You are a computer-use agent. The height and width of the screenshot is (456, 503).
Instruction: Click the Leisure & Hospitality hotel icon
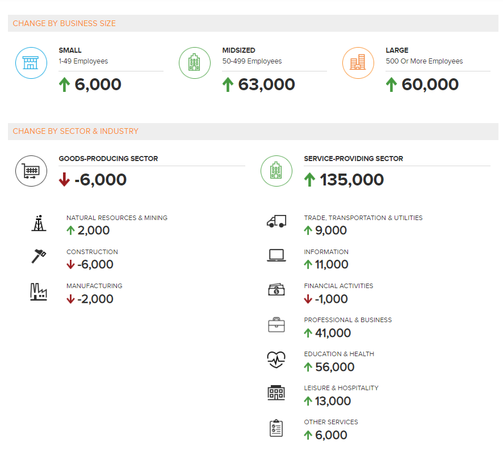[276, 393]
